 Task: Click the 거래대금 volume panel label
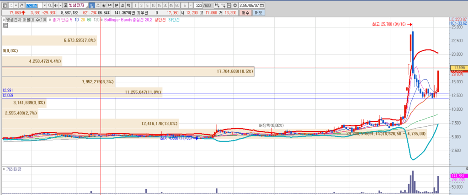pos(13,169)
